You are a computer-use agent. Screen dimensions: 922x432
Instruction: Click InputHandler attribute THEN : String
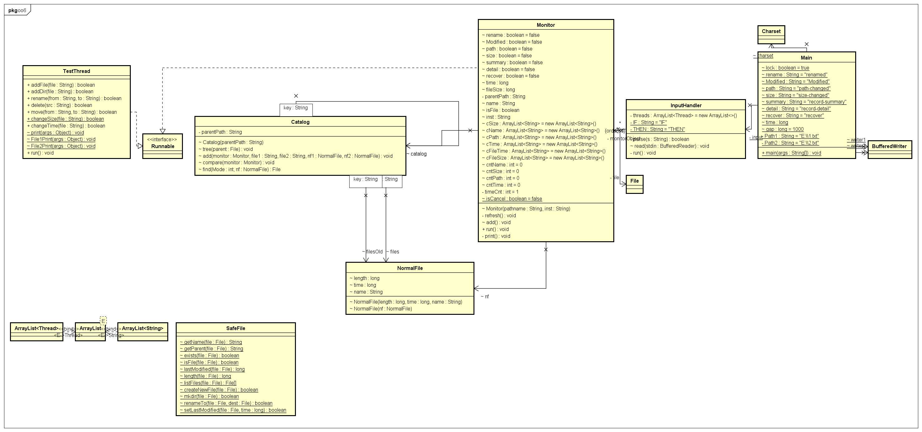[658, 129]
